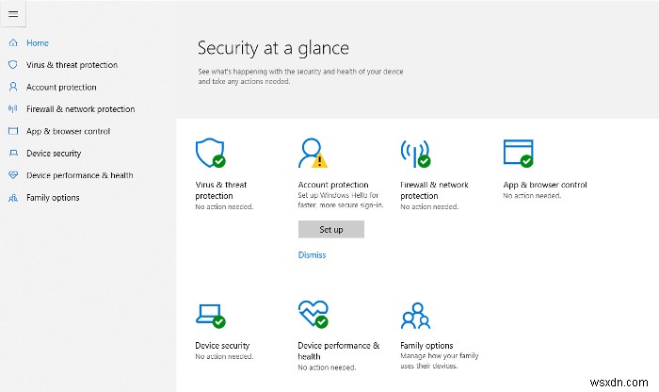Dismiss the Account protection recommendation
Screen dimensions: 659x392
[312, 254]
